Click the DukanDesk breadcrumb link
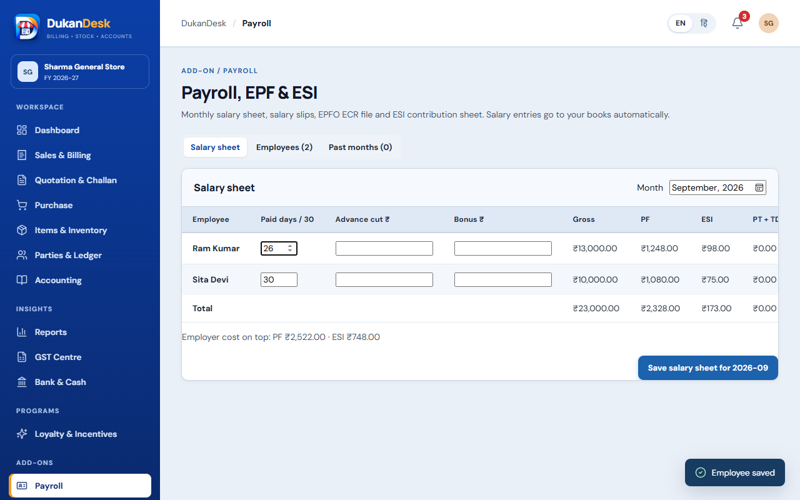The height and width of the screenshot is (500, 800). click(204, 23)
